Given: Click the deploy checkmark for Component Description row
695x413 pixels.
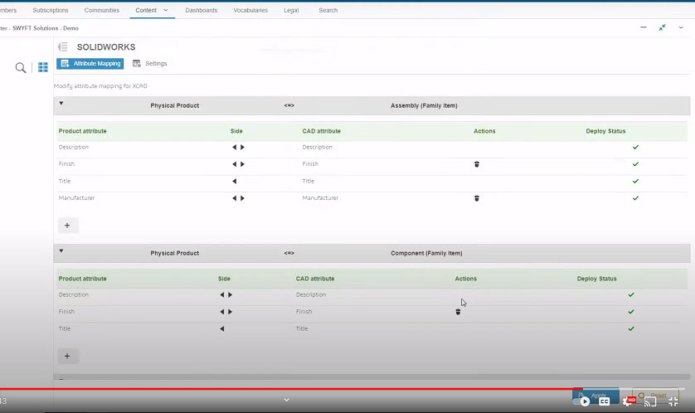Looking at the screenshot, I should tap(631, 294).
